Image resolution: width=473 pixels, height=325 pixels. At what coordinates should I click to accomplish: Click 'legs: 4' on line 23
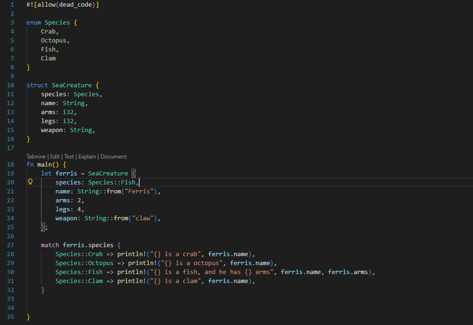click(68, 209)
